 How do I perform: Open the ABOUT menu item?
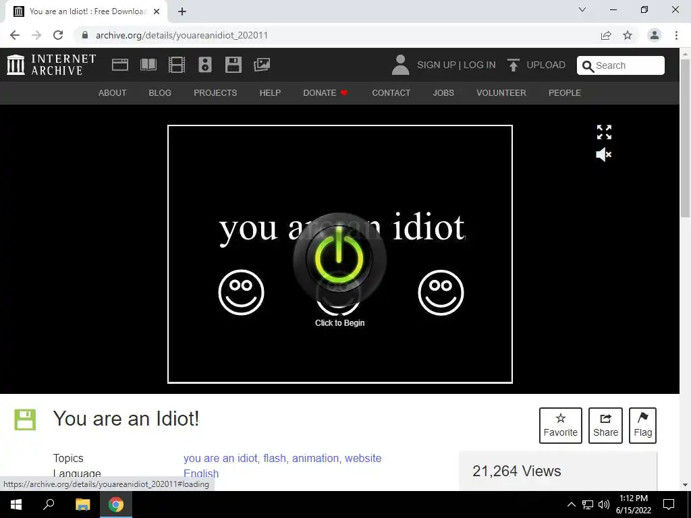point(113,93)
